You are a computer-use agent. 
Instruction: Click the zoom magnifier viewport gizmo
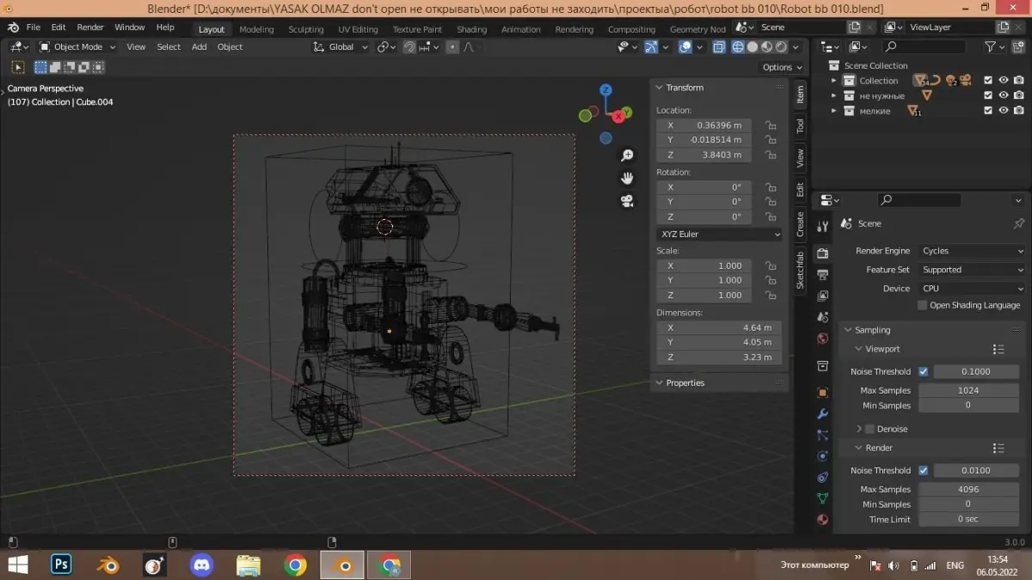(x=627, y=156)
